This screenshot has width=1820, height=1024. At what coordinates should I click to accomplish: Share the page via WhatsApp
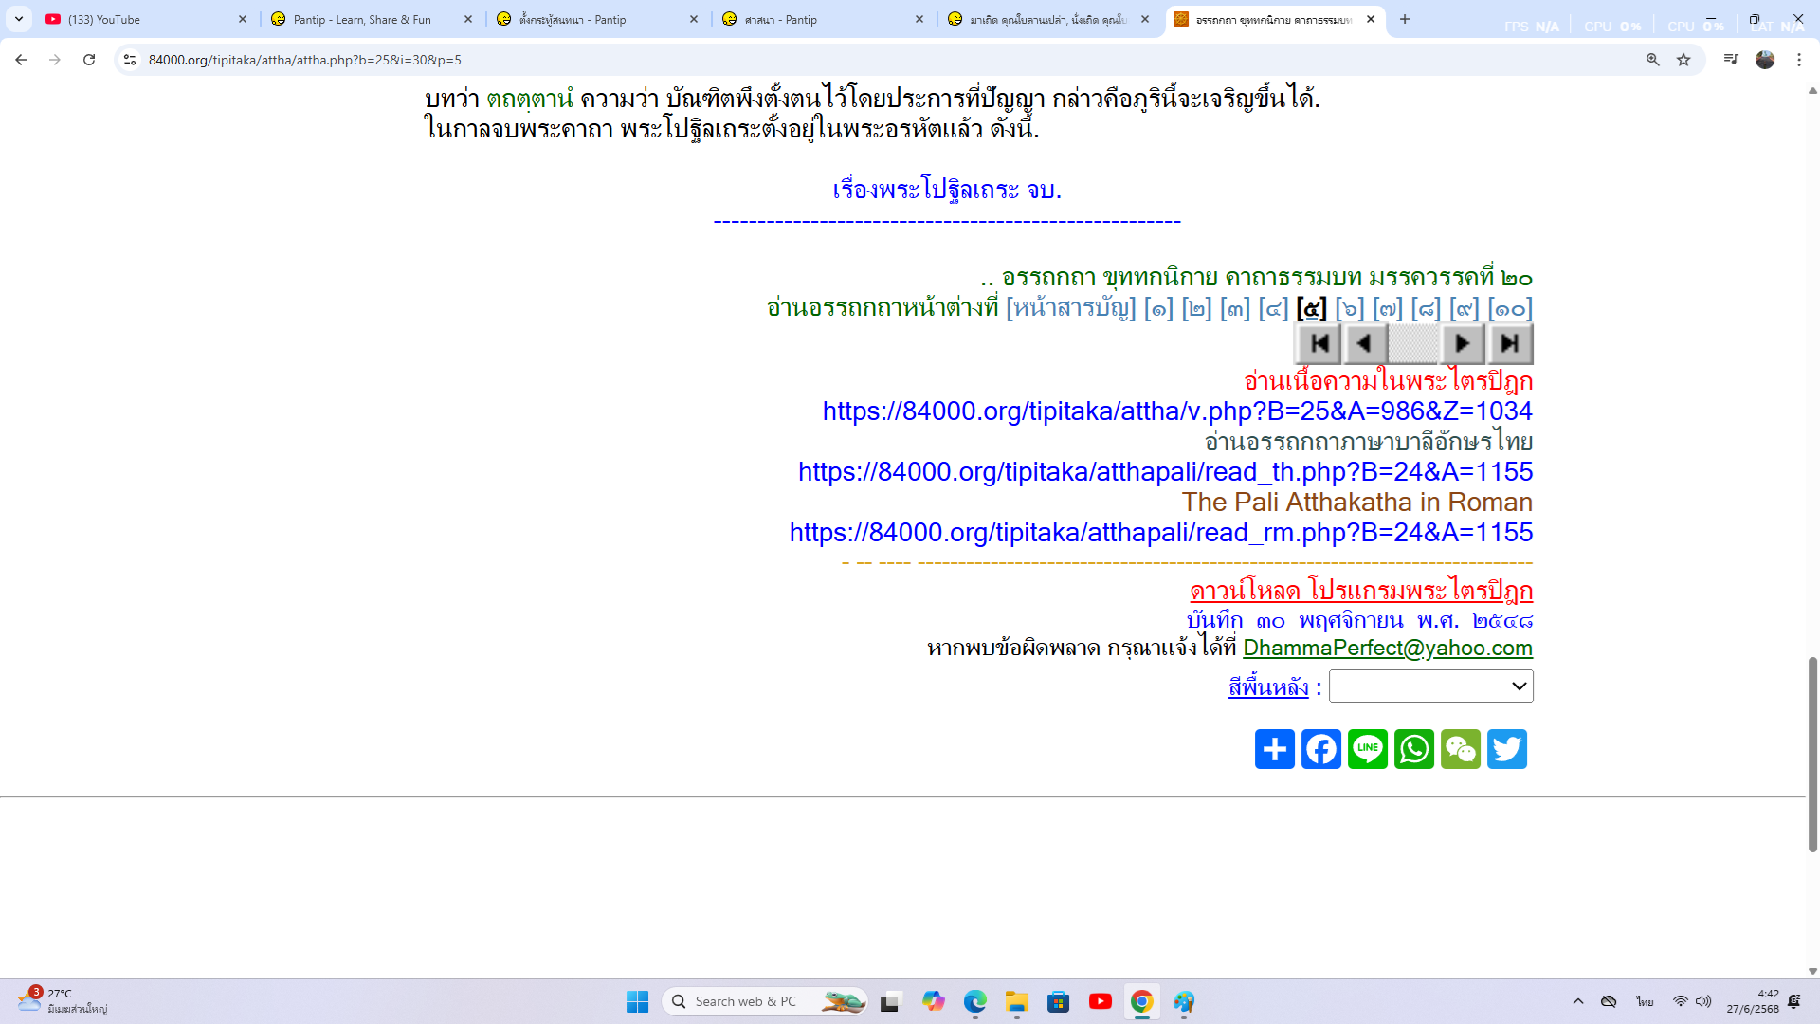1414,749
